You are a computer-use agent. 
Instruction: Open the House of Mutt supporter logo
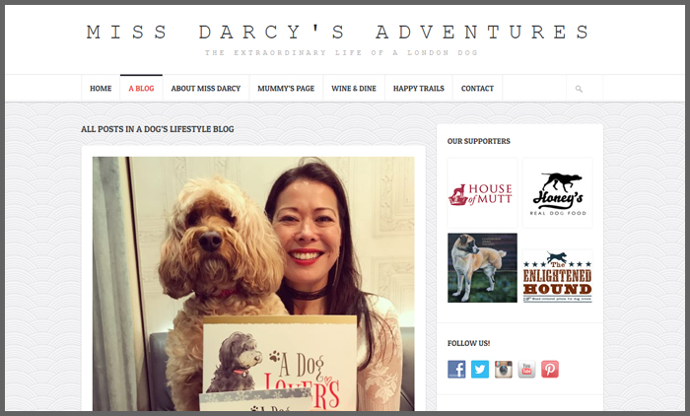482,193
